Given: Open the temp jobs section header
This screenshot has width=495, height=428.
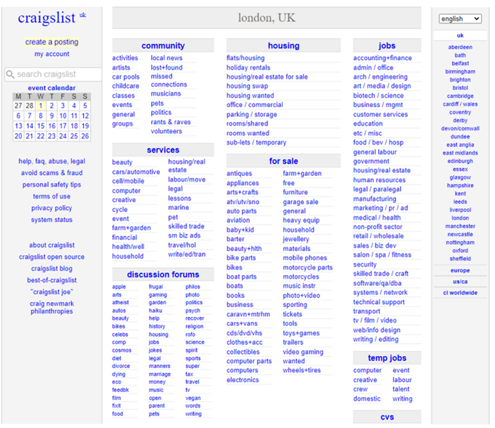Looking at the screenshot, I should click(x=387, y=358).
